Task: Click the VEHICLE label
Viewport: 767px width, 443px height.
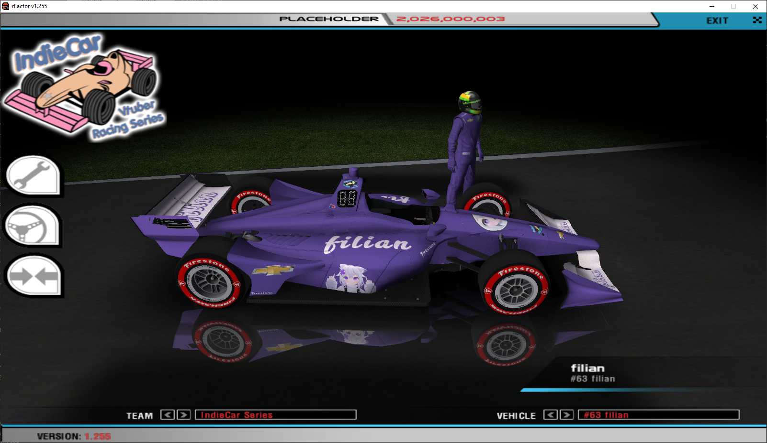Action: [516, 416]
